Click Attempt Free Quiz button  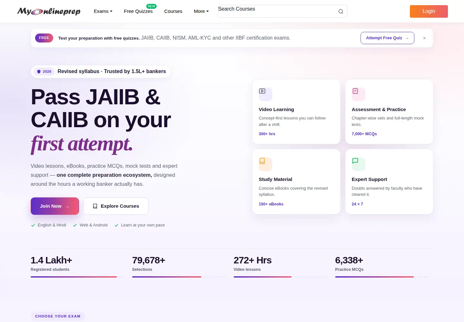[387, 38]
